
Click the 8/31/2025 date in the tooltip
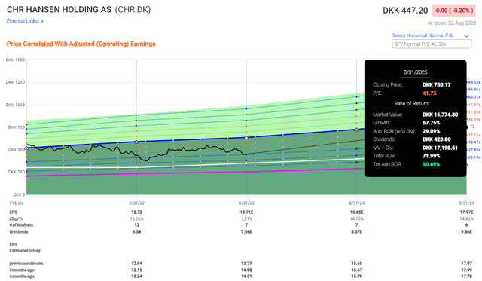point(415,72)
